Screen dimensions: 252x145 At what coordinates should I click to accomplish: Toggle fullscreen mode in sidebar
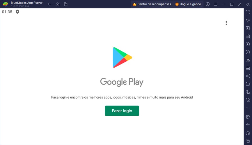pyautogui.click(x=248, y=12)
